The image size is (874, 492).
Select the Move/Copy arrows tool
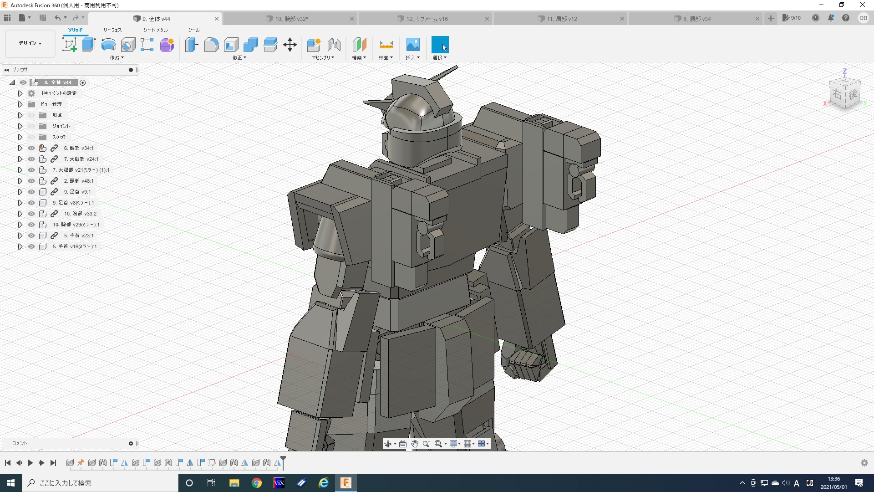click(290, 45)
